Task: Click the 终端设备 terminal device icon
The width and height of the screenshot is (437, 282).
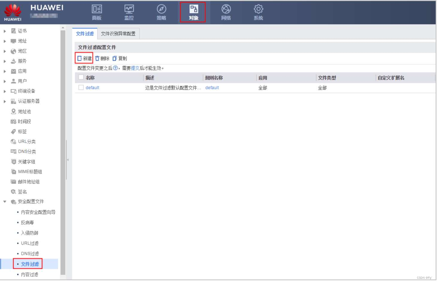Action: coord(13,91)
